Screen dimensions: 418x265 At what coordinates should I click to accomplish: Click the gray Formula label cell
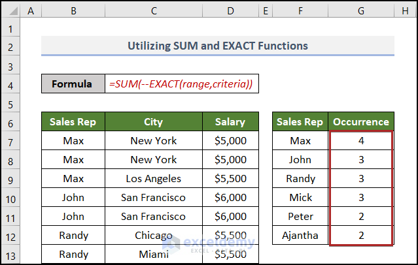pyautogui.click(x=73, y=84)
